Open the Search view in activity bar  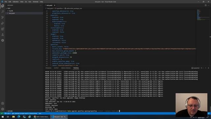[3, 12]
